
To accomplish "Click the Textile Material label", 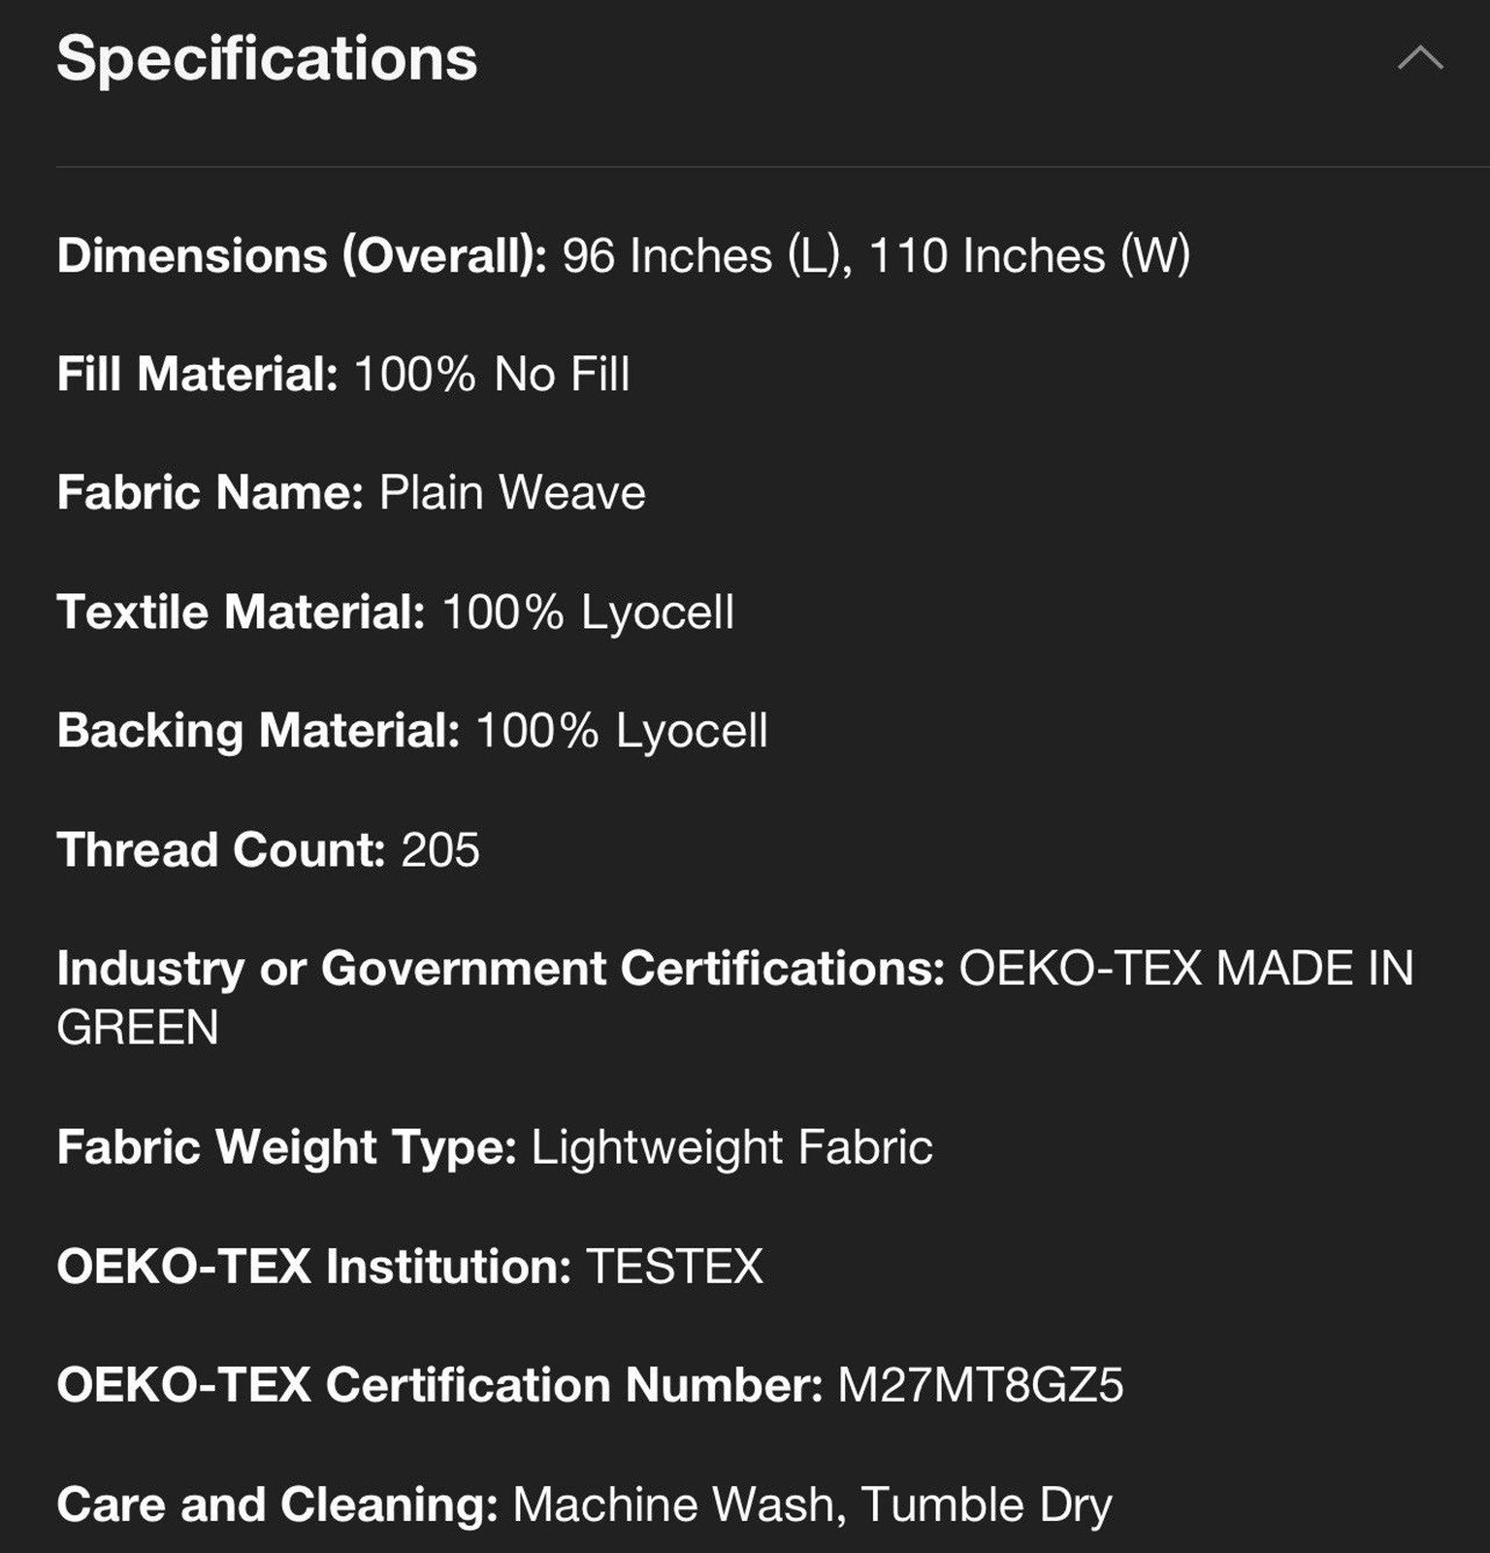I will [241, 612].
